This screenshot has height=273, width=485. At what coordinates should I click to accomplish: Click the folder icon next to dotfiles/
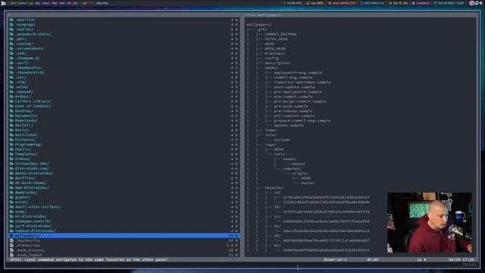pyautogui.click(x=11, y=178)
